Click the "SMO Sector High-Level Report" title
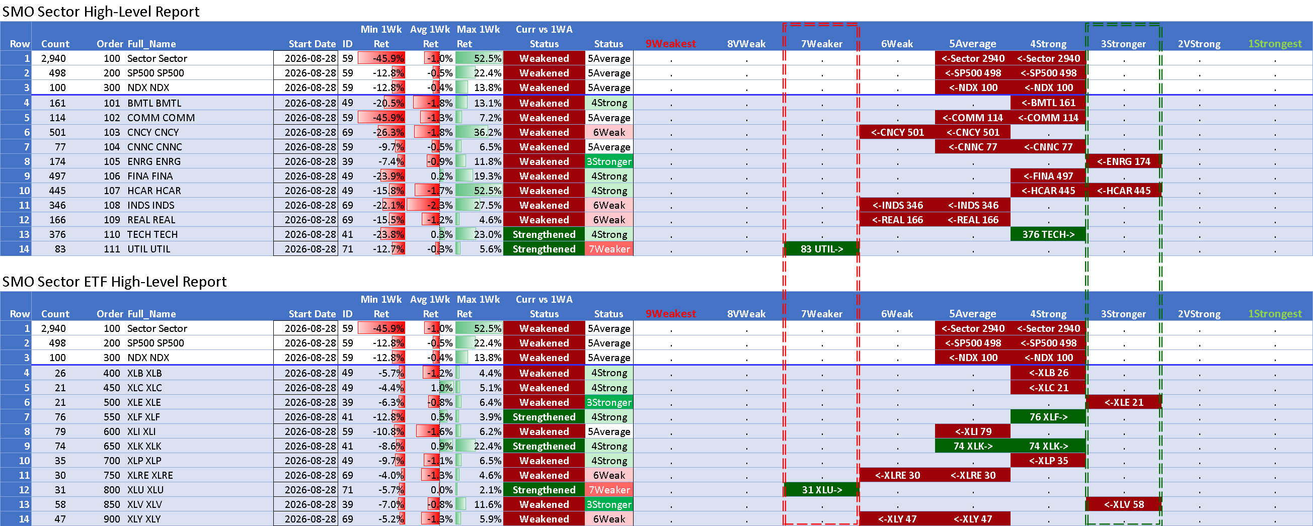This screenshot has width=1313, height=526. click(101, 12)
